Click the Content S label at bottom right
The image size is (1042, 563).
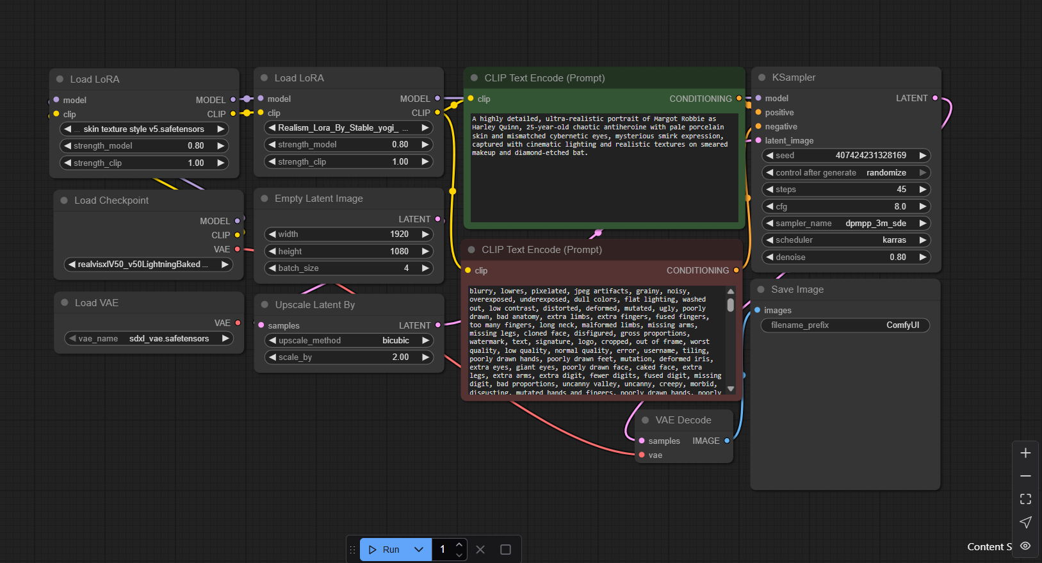point(989,546)
